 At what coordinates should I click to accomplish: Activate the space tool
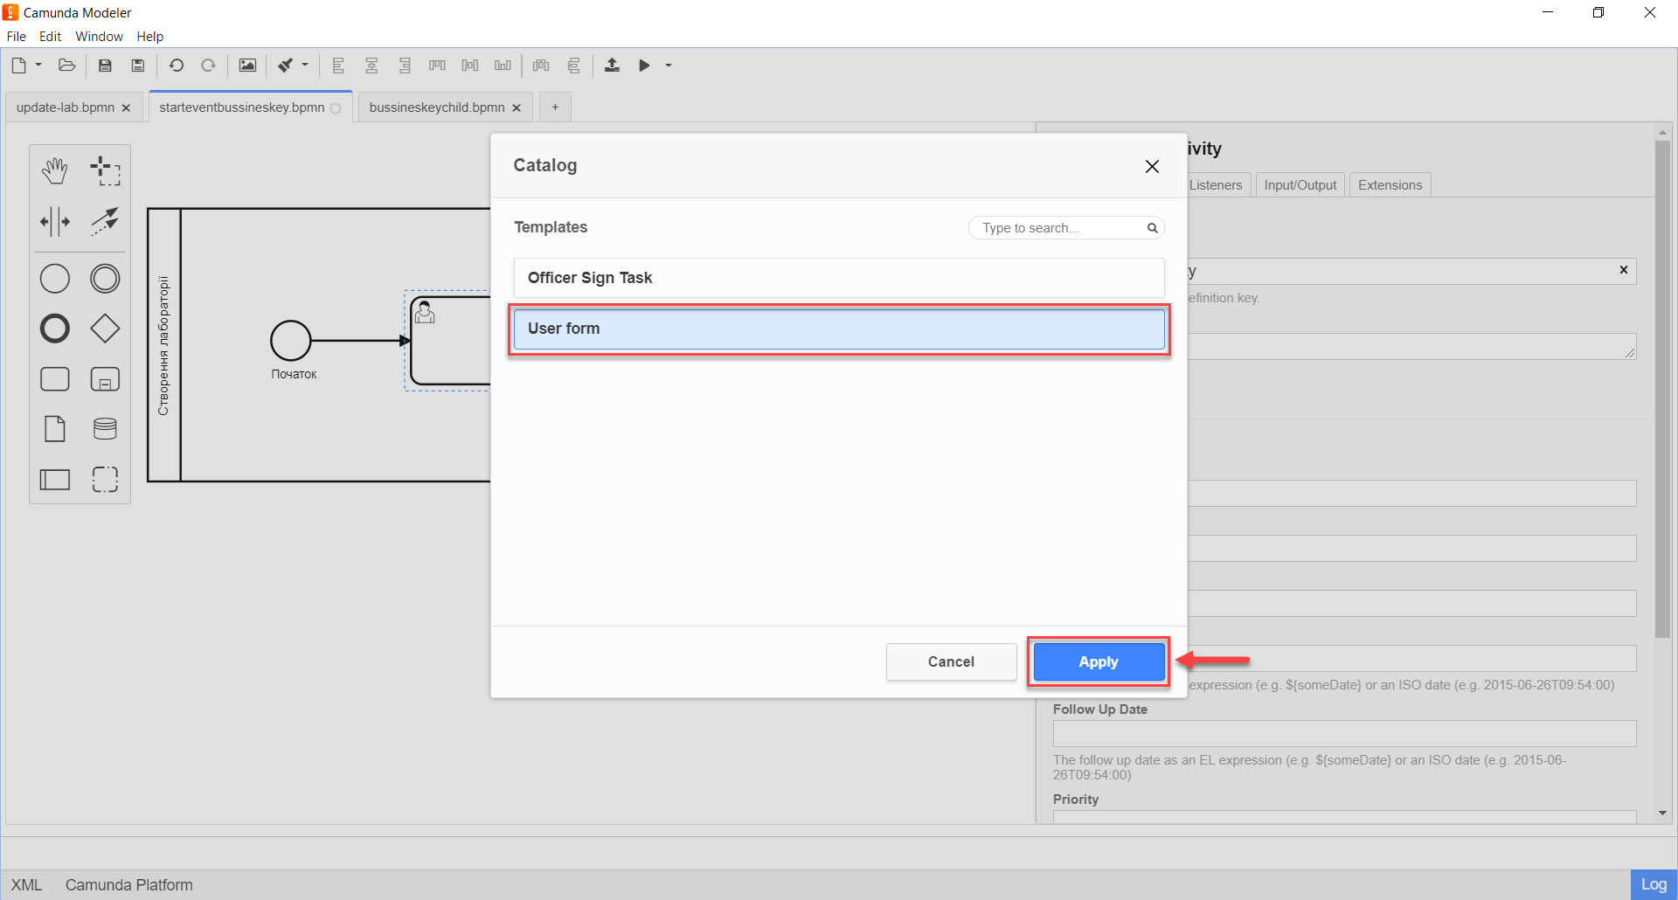tap(55, 222)
